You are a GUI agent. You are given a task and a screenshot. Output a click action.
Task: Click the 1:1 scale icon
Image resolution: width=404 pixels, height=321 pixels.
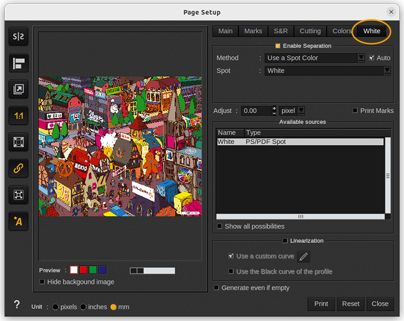19,115
